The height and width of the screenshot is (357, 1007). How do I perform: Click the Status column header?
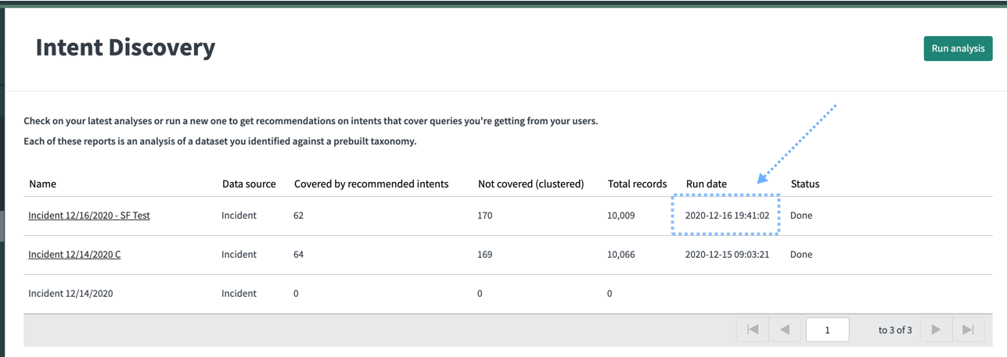tap(805, 184)
